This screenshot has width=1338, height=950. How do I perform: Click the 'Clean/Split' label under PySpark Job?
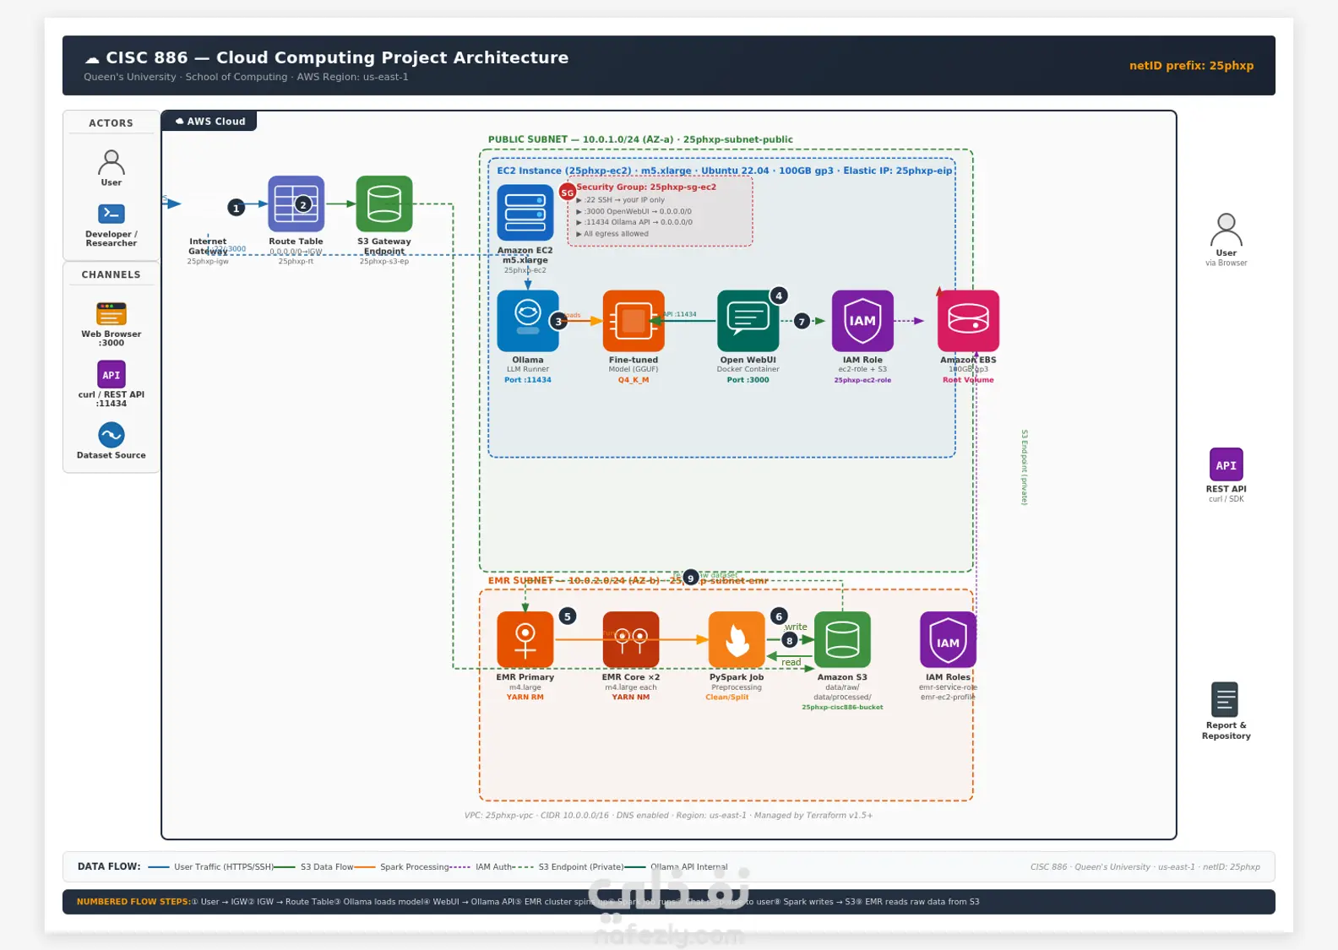727,698
